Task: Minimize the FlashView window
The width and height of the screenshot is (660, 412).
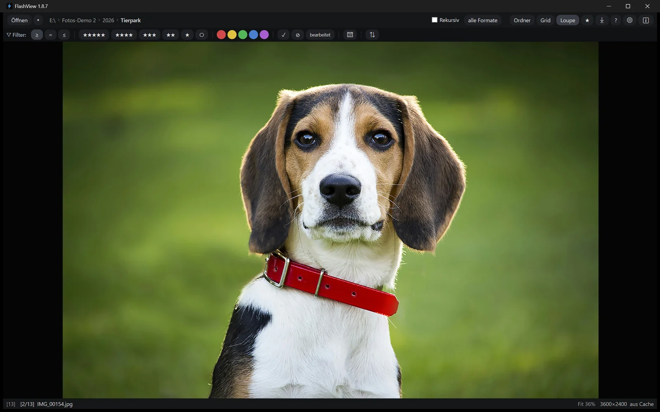Action: coord(609,6)
